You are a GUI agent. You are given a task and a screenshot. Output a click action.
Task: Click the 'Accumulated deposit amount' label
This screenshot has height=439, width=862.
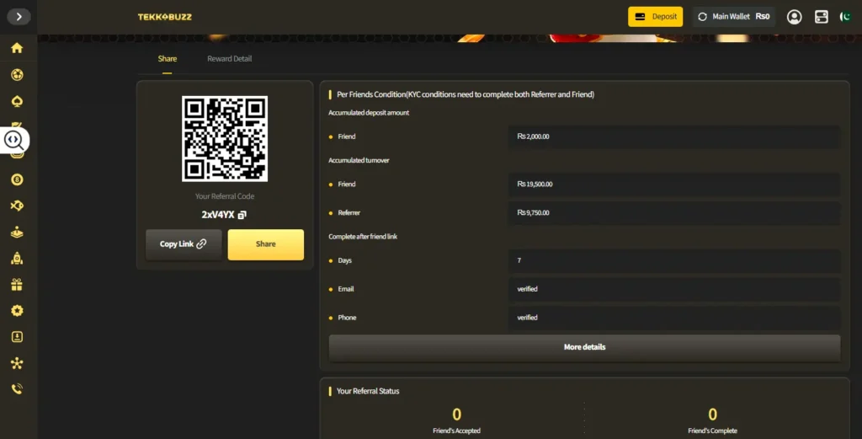(x=369, y=113)
